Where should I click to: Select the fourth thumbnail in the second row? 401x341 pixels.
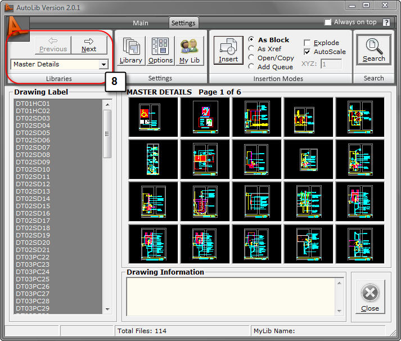[x=308, y=159]
